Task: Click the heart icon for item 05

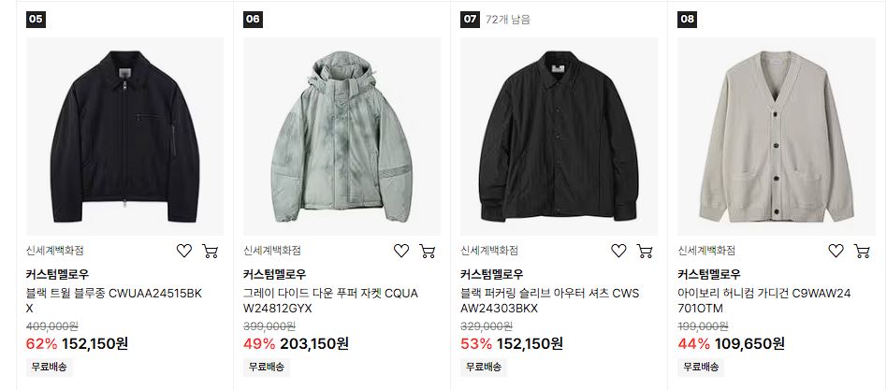Action: click(184, 251)
